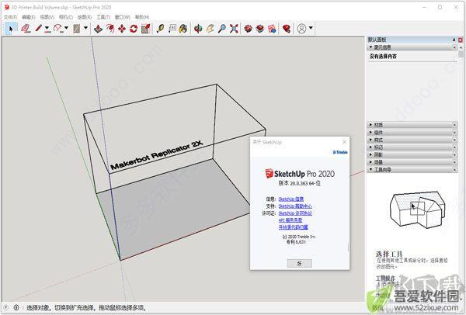The image size is (466, 315).
Task: Select the Rectangle shape tool
Action: pyautogui.click(x=77, y=29)
